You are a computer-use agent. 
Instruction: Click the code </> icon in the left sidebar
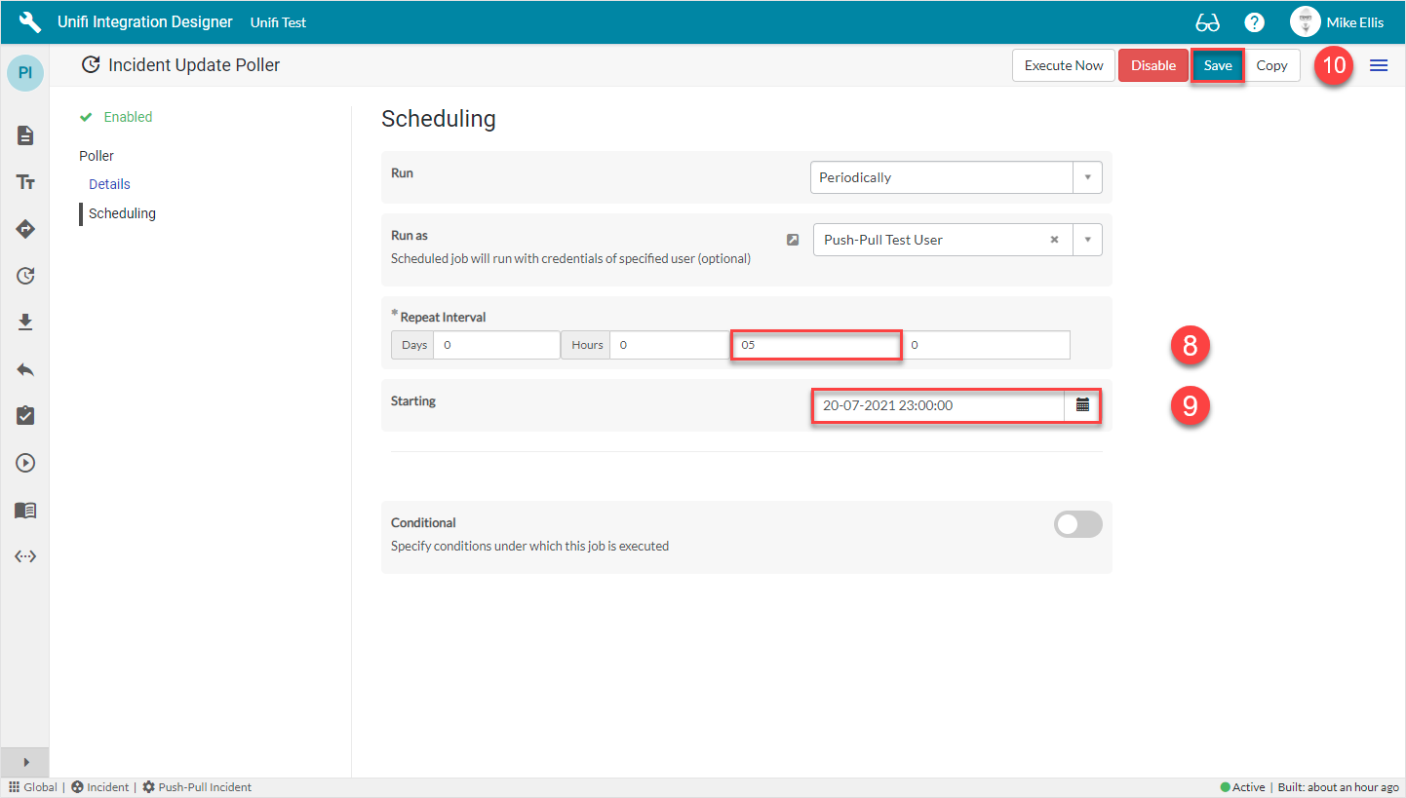(x=24, y=555)
